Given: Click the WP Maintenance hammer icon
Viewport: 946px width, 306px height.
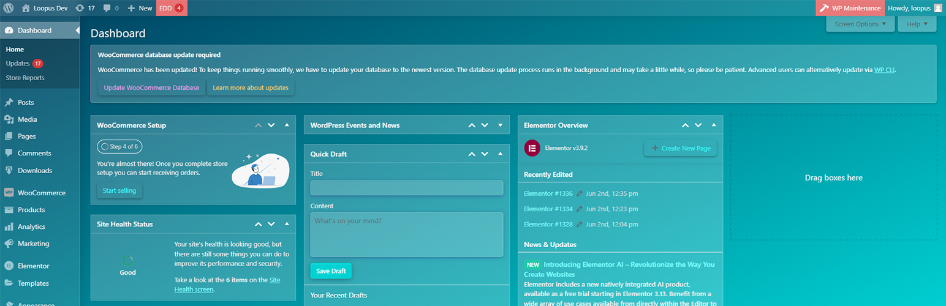Looking at the screenshot, I should click(824, 9).
